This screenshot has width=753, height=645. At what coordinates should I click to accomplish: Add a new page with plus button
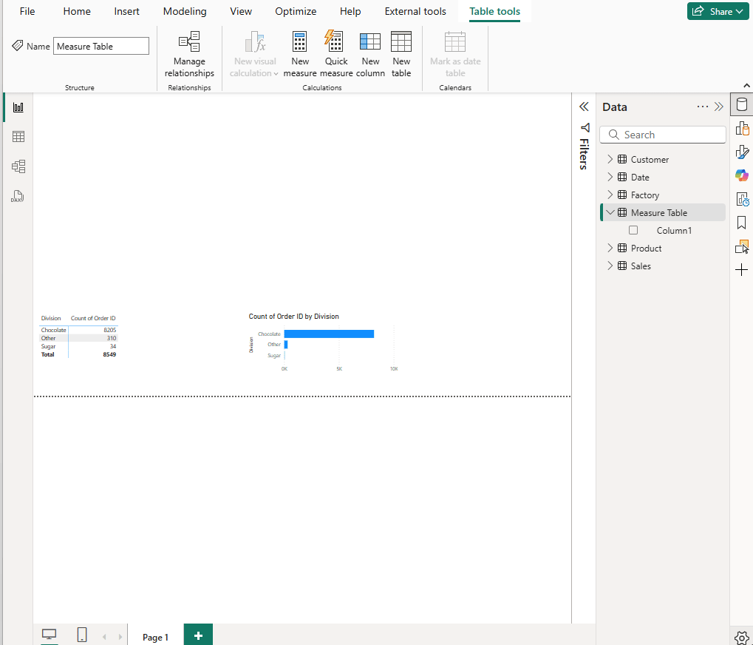tap(198, 636)
